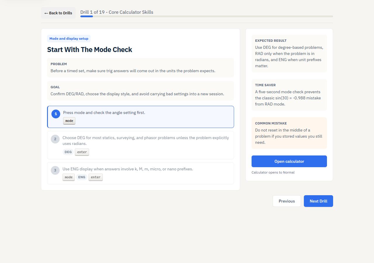Click the enter key in step 2
Image resolution: width=374 pixels, height=263 pixels.
click(x=82, y=152)
